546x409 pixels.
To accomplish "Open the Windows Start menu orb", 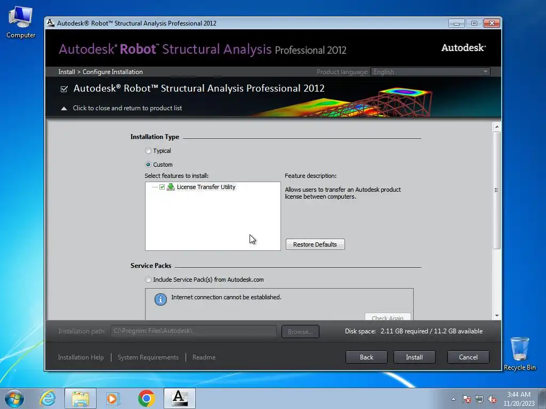I will pyautogui.click(x=14, y=398).
